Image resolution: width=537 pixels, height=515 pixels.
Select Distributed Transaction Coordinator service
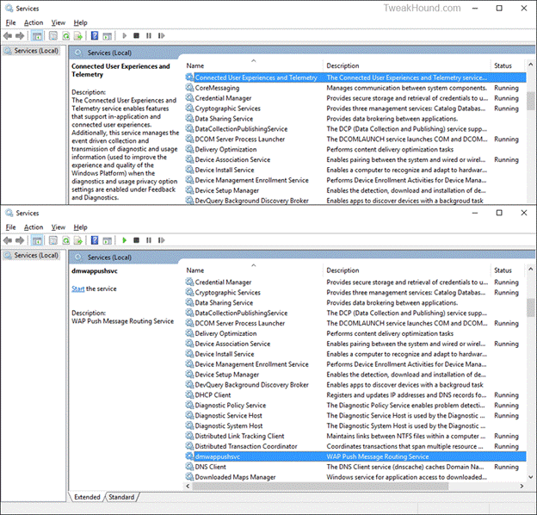(355, 446)
